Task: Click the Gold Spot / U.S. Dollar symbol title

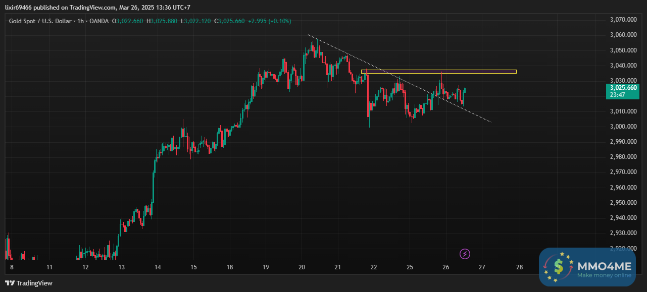Action: pos(40,21)
